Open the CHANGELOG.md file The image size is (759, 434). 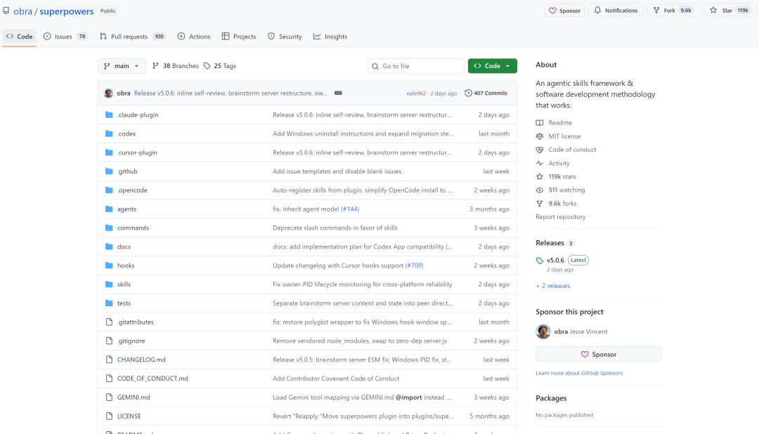[x=141, y=360]
